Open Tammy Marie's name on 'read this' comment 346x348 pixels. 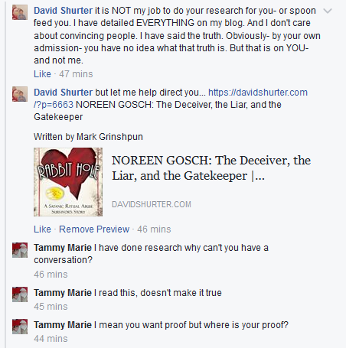63,293
